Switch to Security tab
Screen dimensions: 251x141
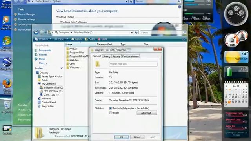[x=116, y=56]
